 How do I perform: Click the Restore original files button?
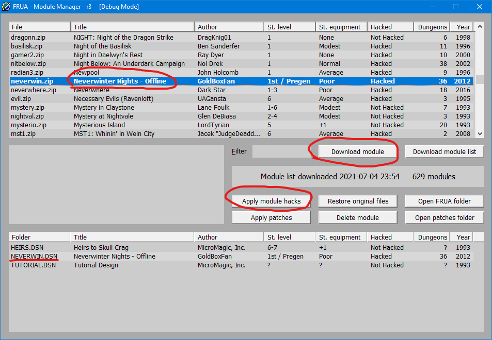[358, 201]
